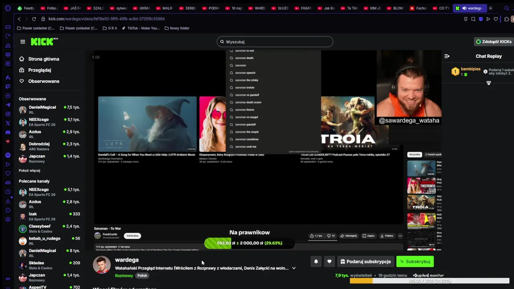Image resolution: width=514 pixels, height=289 pixels.
Task: Open the Nowy folder bookmarks folder
Action: [x=177, y=28]
